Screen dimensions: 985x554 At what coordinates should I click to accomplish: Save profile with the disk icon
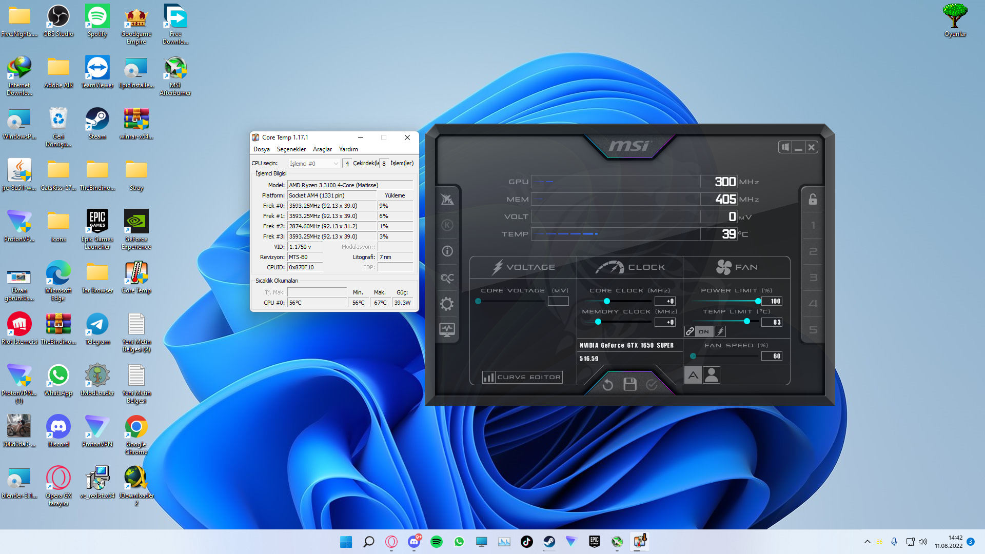tap(630, 384)
